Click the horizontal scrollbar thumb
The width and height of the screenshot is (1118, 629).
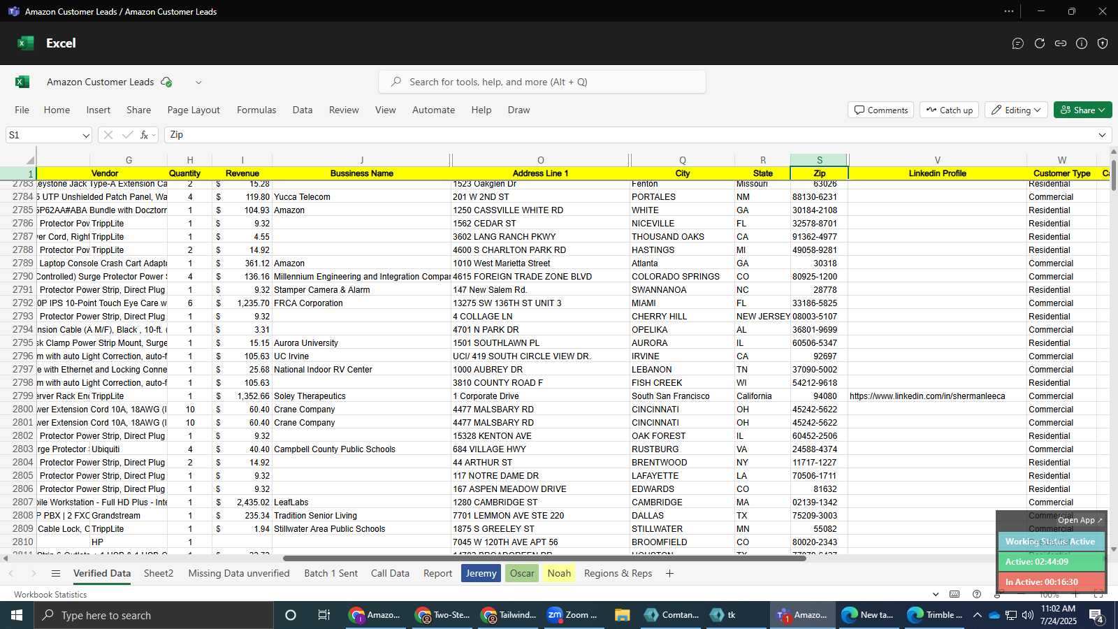544,558
